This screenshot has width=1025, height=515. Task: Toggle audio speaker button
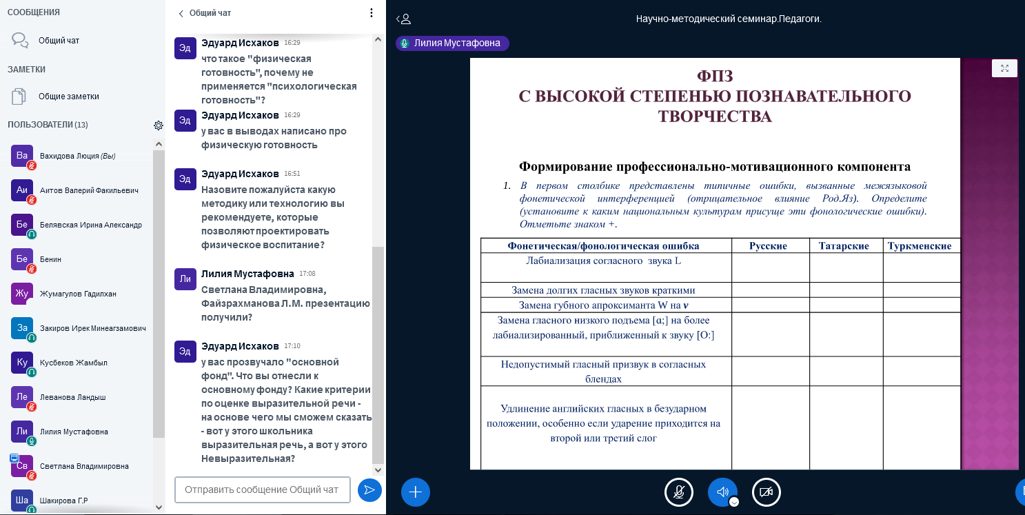point(722,492)
